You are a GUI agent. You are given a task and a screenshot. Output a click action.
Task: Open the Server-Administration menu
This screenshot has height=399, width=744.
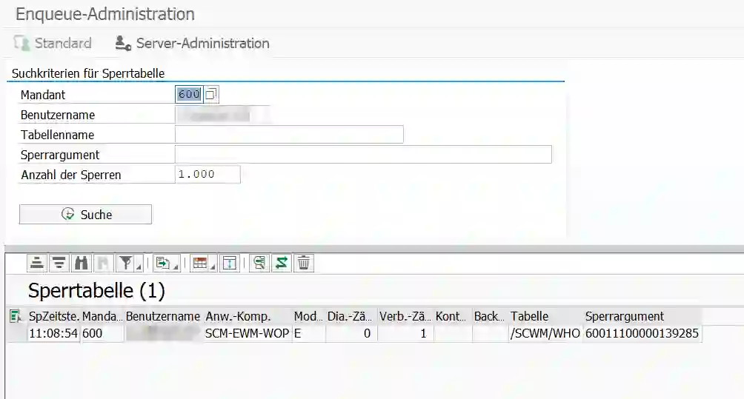click(x=193, y=43)
